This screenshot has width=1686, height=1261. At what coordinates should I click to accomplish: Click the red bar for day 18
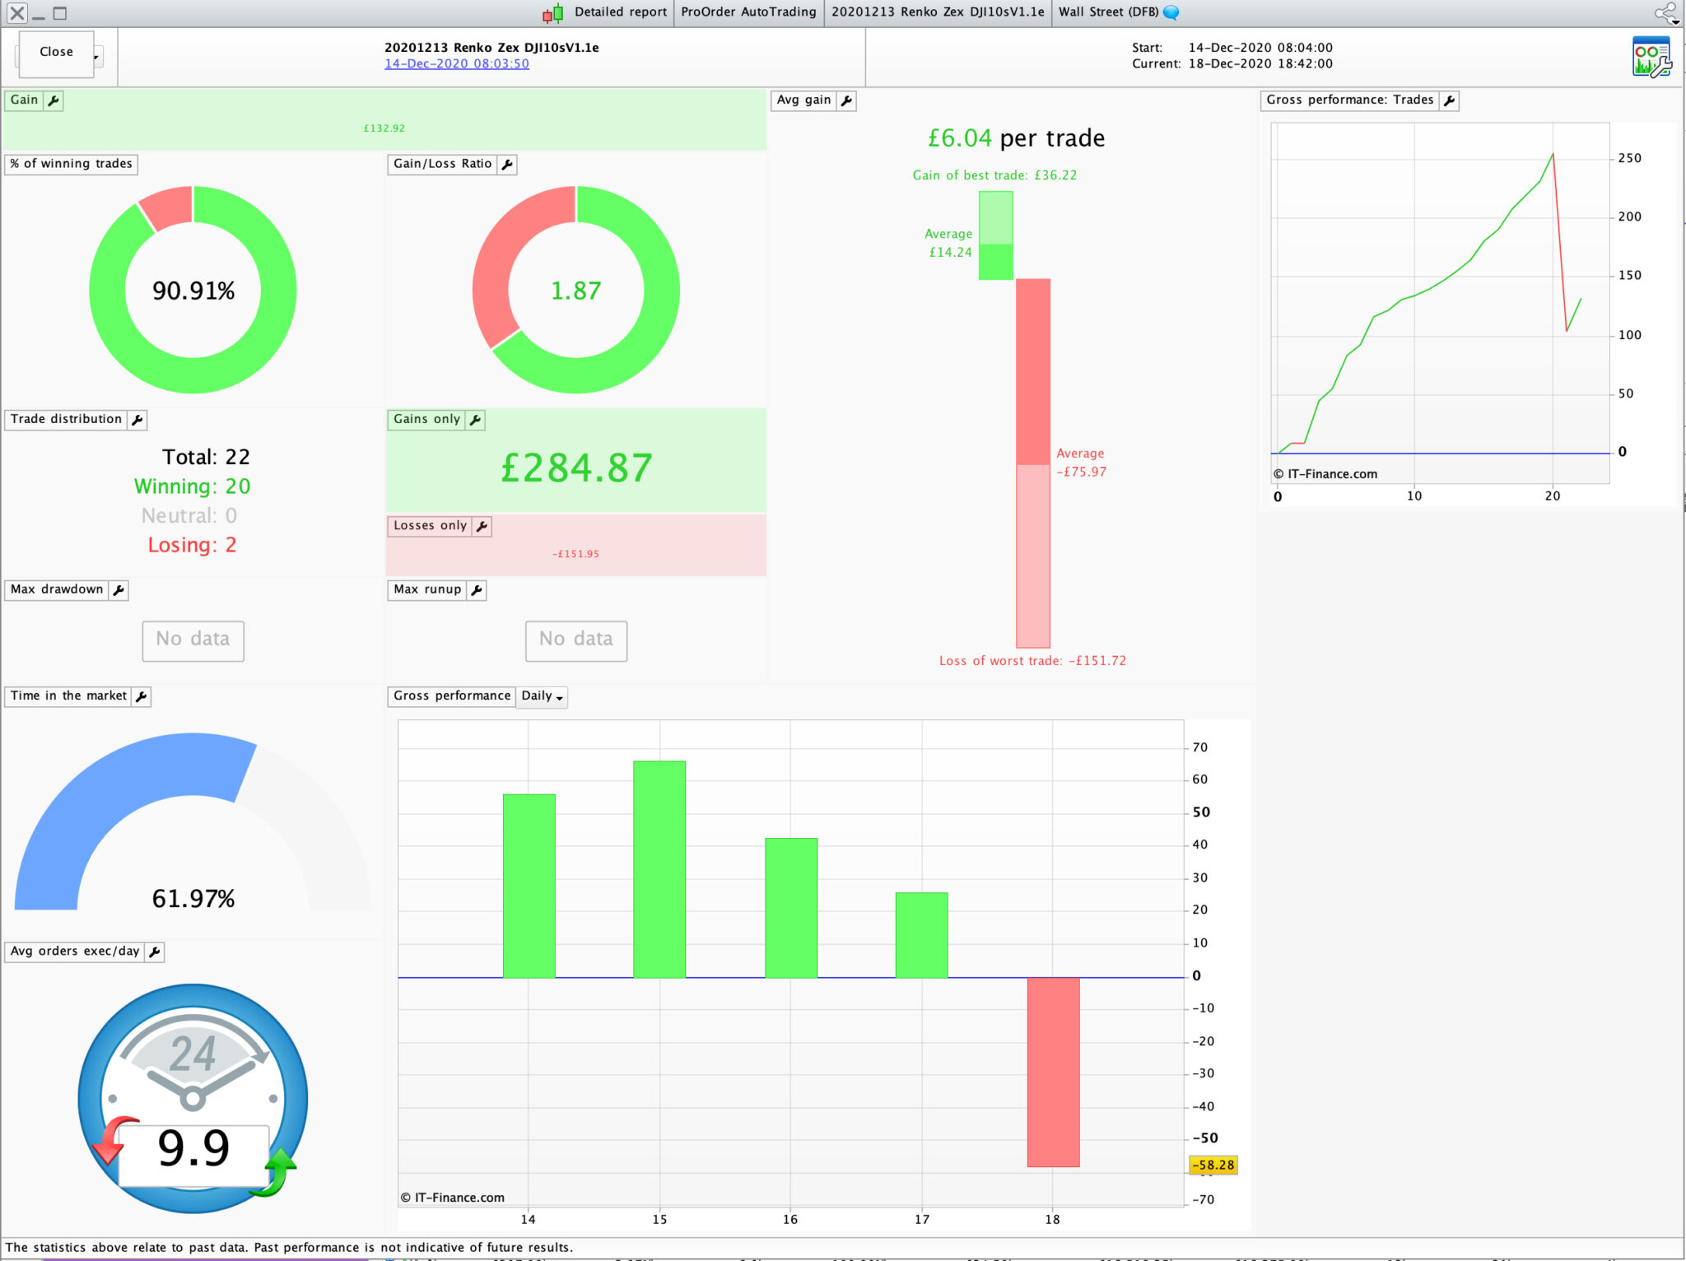pos(1053,1072)
